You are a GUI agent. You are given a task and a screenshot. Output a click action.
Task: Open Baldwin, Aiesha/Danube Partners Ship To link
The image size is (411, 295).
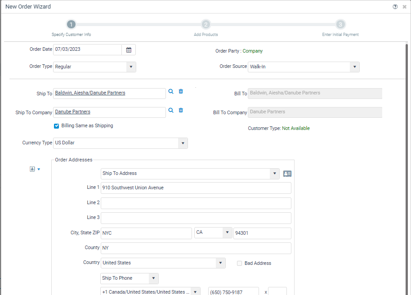tap(90, 93)
